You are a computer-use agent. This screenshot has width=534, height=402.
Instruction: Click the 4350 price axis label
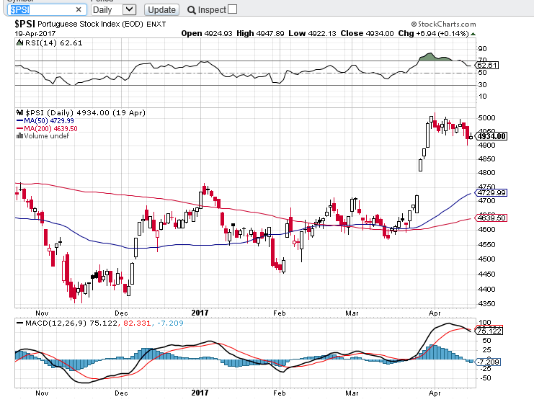(x=486, y=303)
